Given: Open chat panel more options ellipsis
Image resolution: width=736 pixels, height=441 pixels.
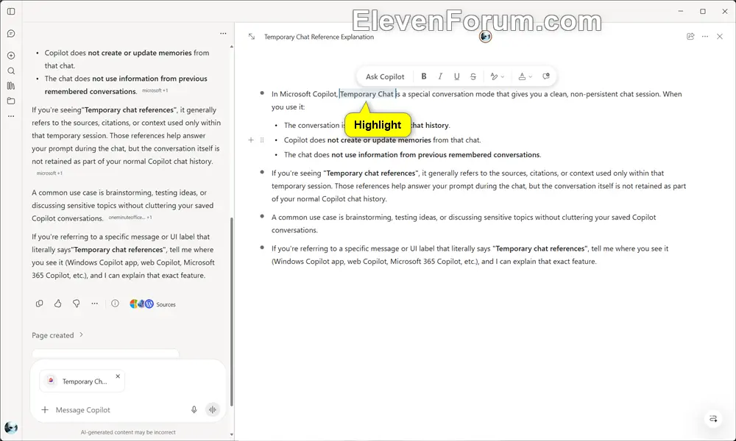Looking at the screenshot, I should coord(223,33).
